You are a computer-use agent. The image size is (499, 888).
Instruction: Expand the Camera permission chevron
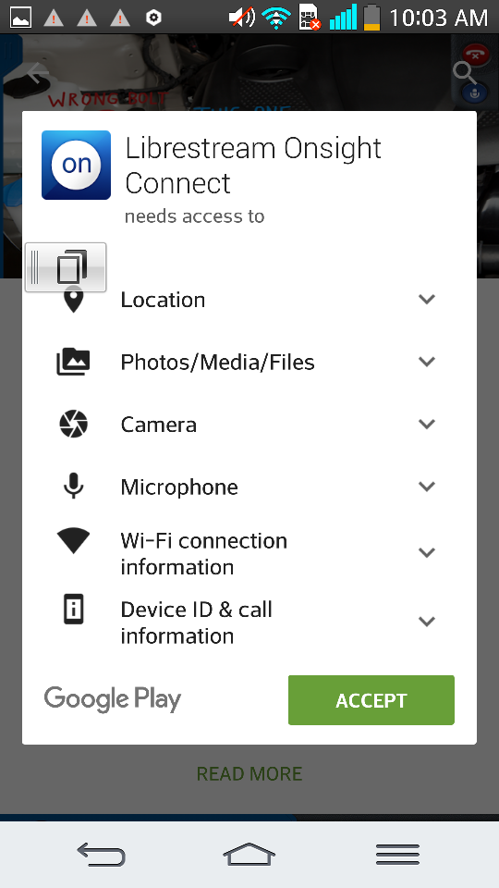427,424
